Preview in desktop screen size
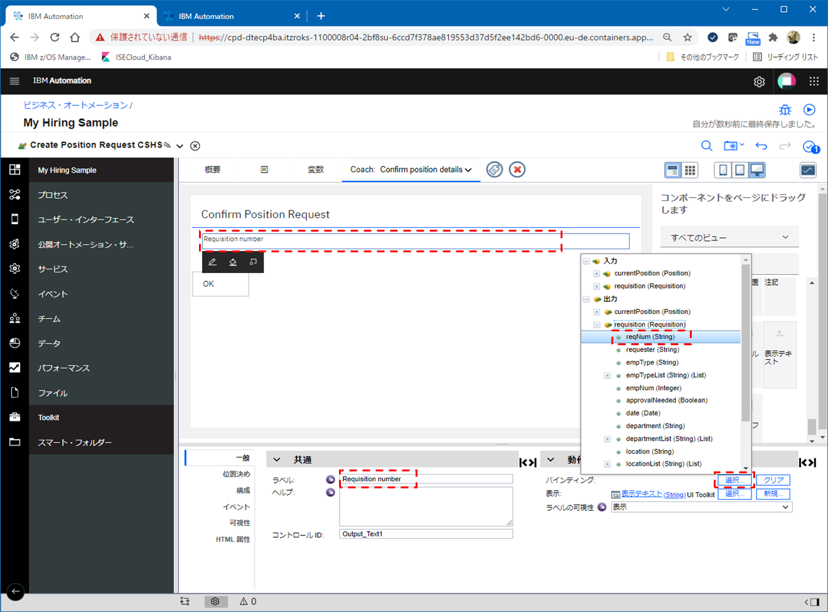This screenshot has height=612, width=828. pos(757,170)
